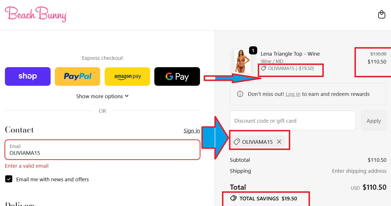391x206 pixels.
Task: Choose PayPal express checkout
Action: [x=77, y=76]
